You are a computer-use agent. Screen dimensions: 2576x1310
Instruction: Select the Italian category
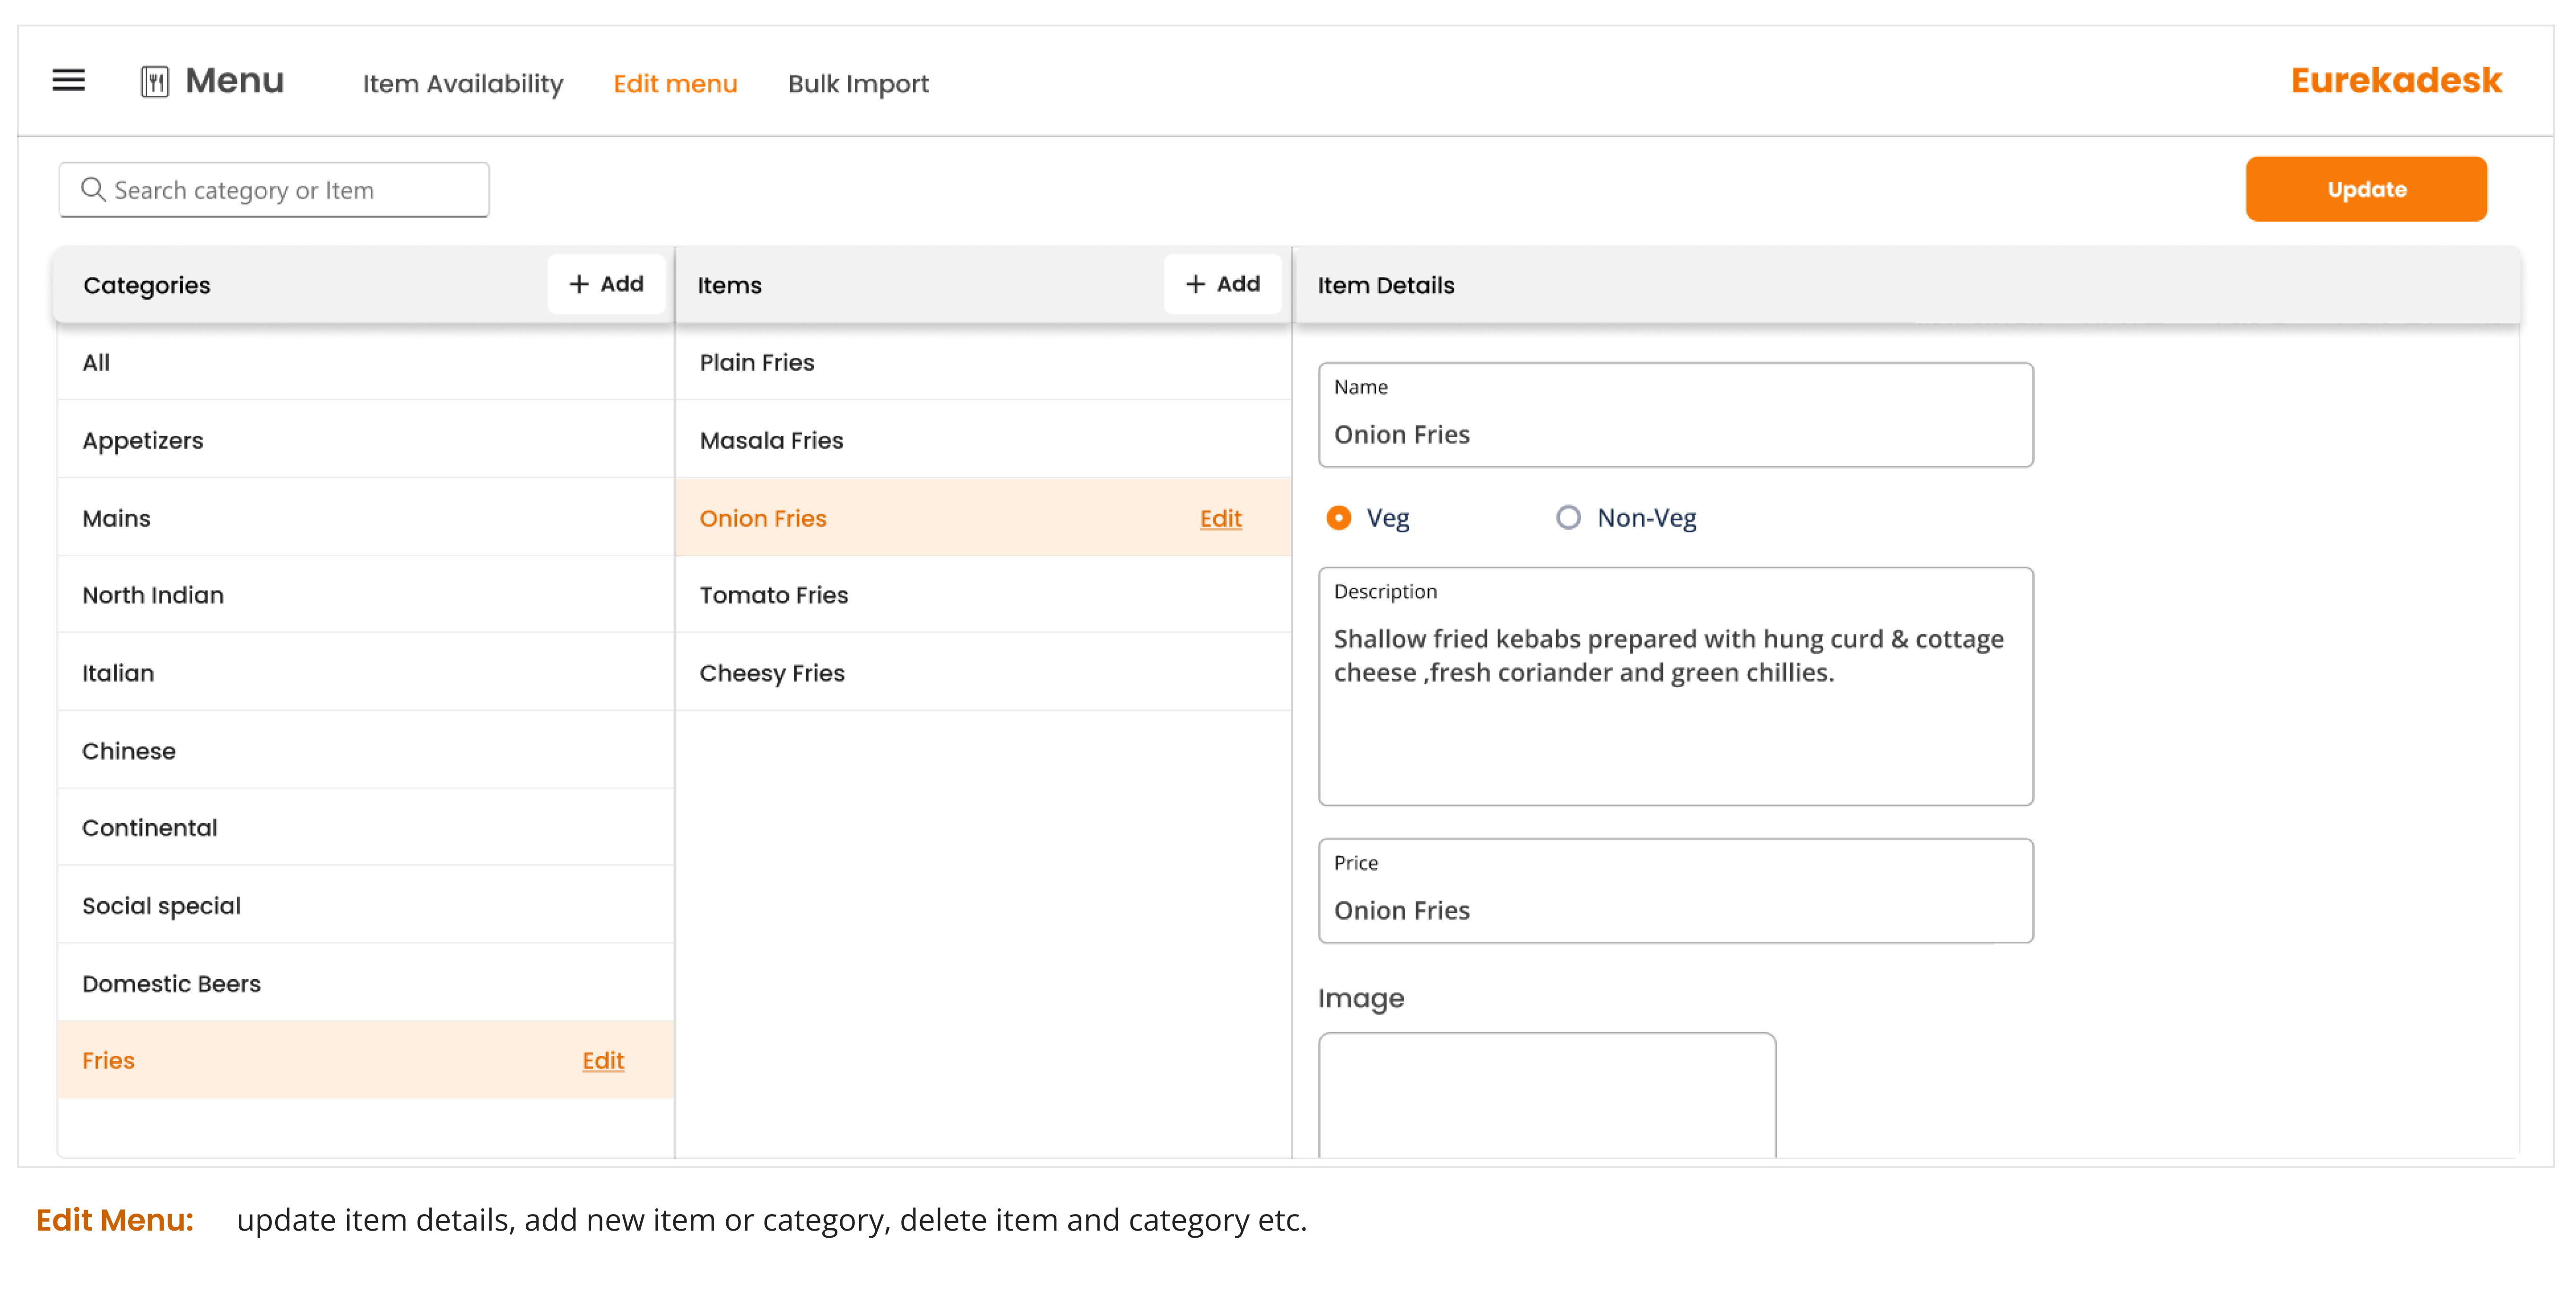click(x=366, y=672)
